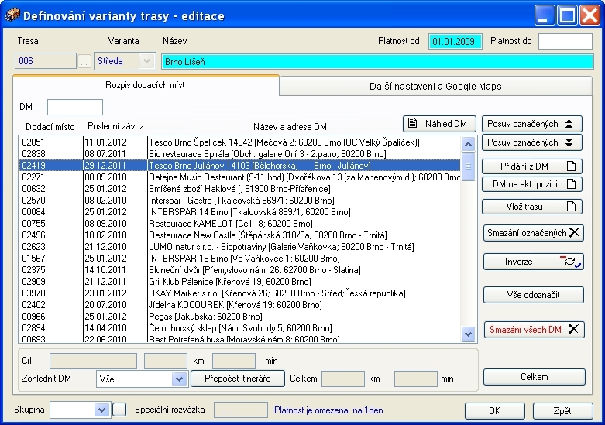Select Rozpis dodacích míst tab

pyautogui.click(x=146, y=85)
